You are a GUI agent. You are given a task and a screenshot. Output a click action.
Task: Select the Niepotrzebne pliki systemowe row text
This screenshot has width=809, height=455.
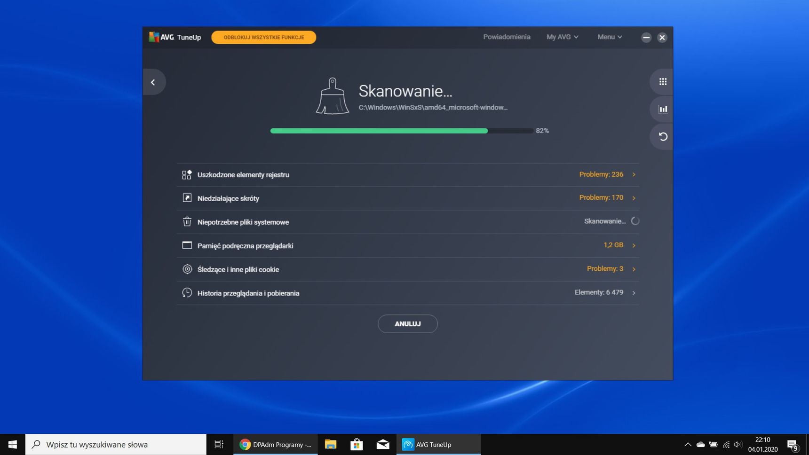point(243,222)
